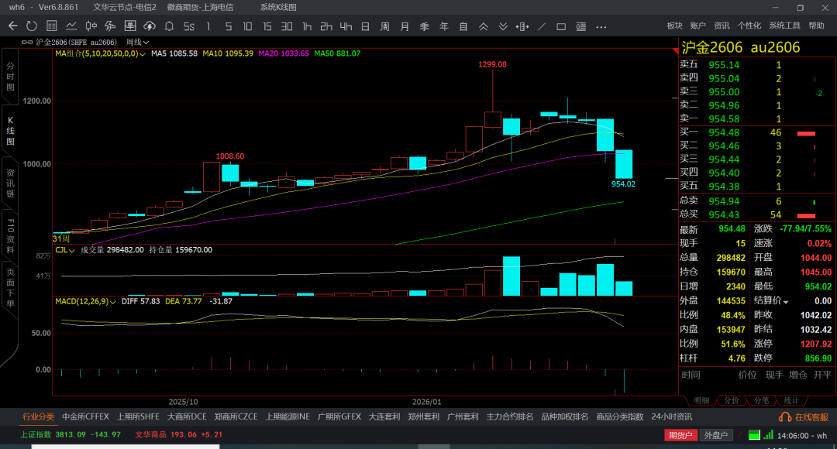Select the K线图 side tab
This screenshot has width=837, height=449.
(10, 131)
